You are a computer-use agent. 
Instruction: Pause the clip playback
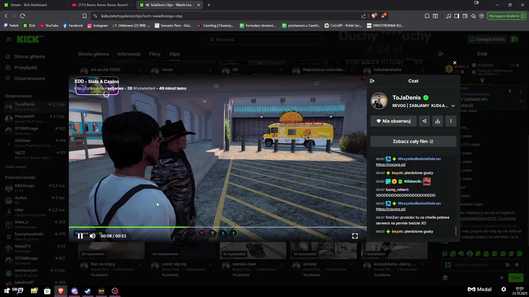(80, 236)
